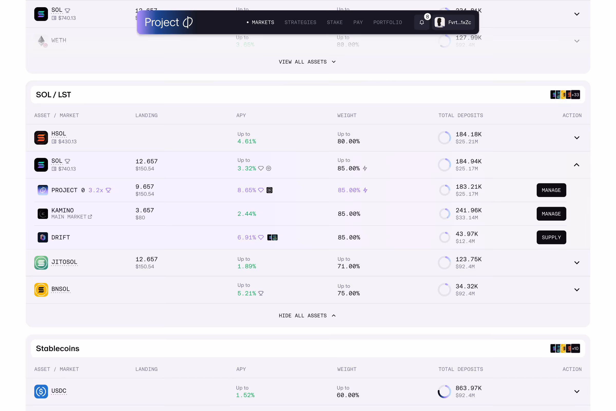Click circular badge icon beside SOL 3.32%
Screen dimensions: 616x411
tap(269, 168)
